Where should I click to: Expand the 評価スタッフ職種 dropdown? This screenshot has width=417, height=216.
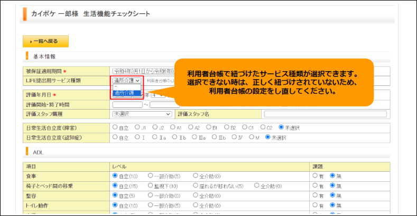pyautogui.click(x=142, y=114)
